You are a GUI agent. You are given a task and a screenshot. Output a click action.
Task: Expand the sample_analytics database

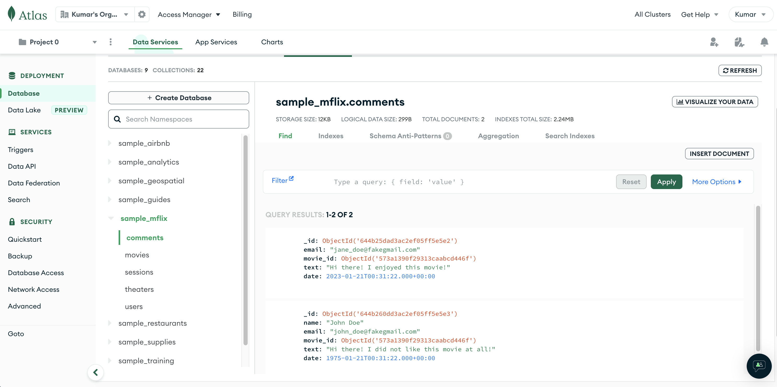pyautogui.click(x=110, y=162)
